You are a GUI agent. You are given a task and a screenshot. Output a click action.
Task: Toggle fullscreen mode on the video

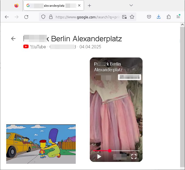(134, 157)
